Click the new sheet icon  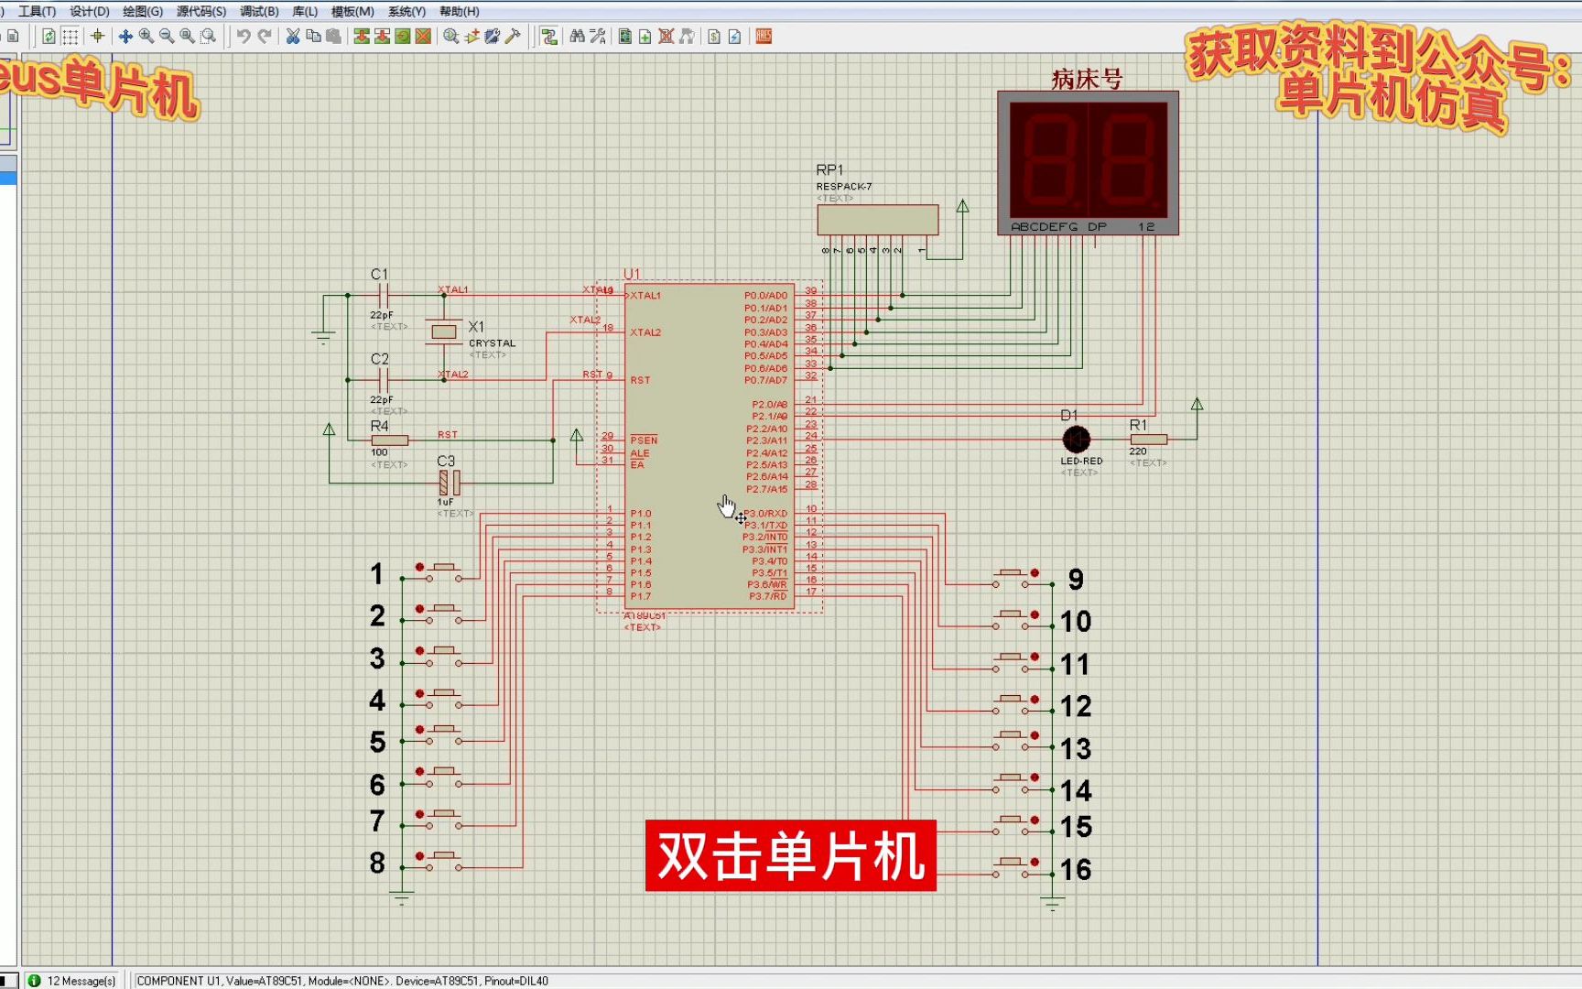pos(645,36)
